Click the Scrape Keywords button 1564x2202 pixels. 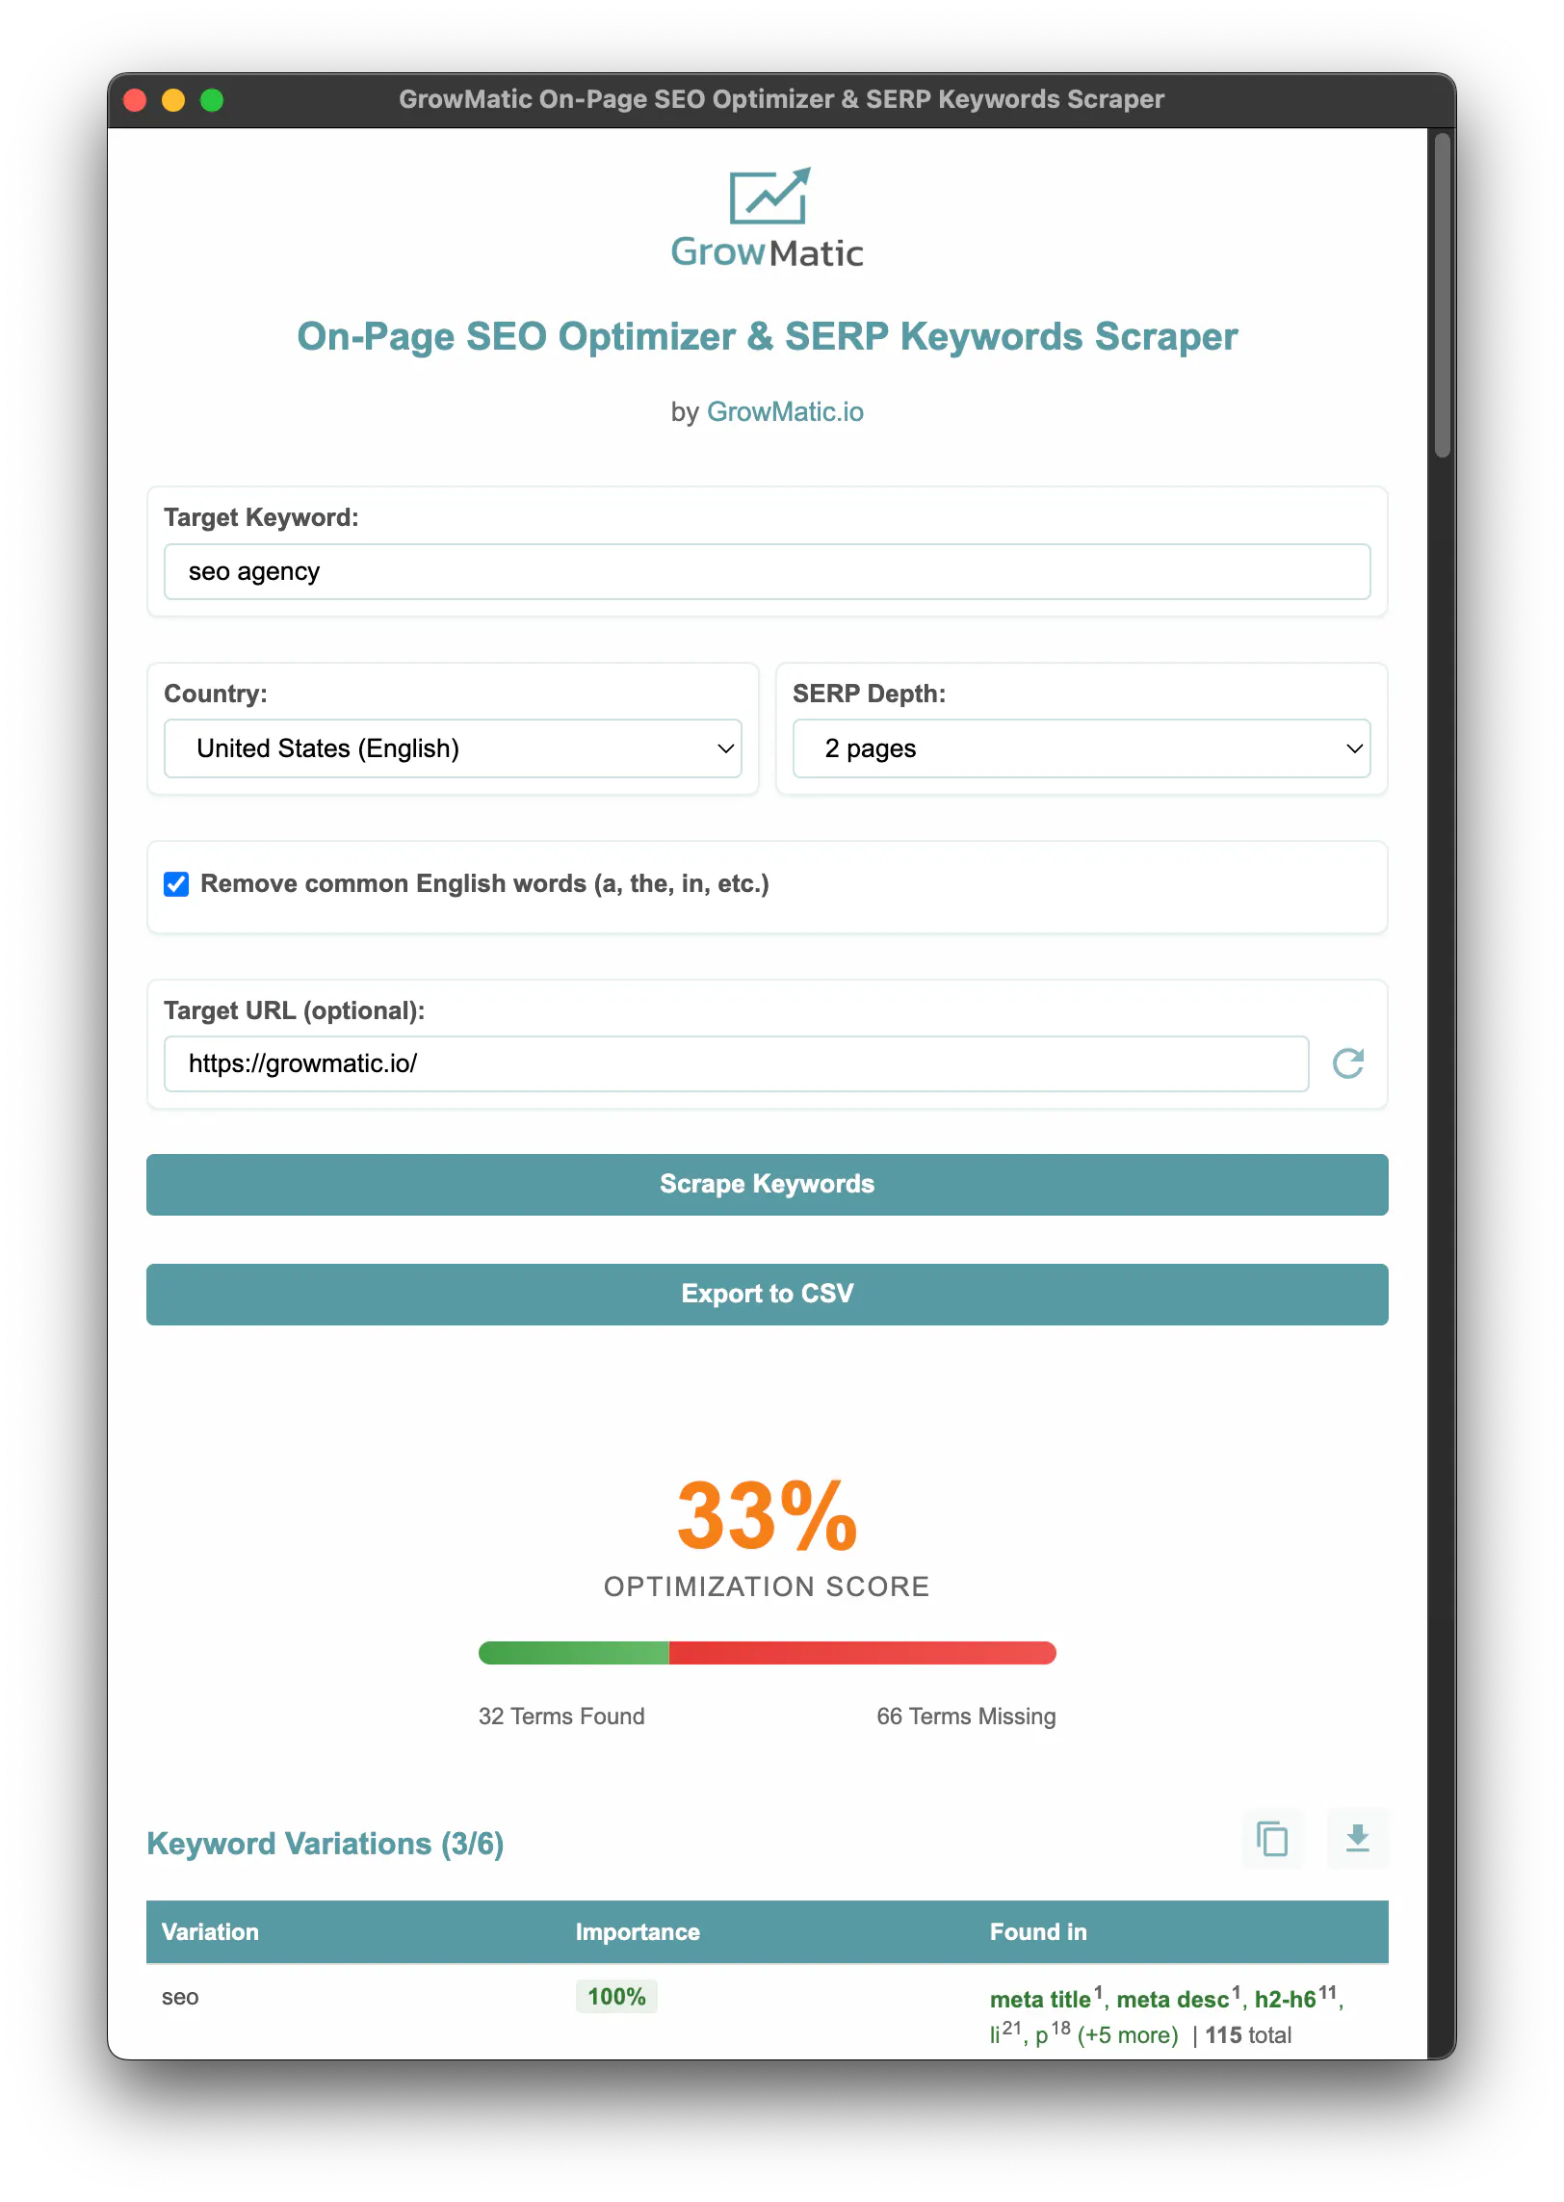tap(767, 1185)
